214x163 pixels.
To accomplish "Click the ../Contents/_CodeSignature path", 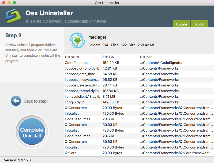I will (x=162, y=63).
